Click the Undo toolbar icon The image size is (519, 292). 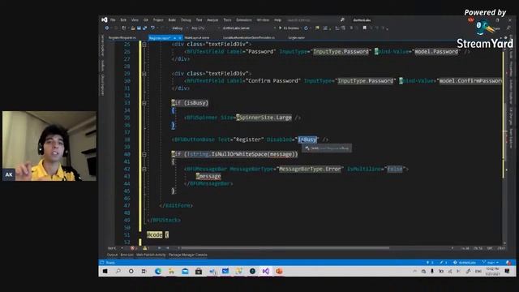tap(152, 28)
